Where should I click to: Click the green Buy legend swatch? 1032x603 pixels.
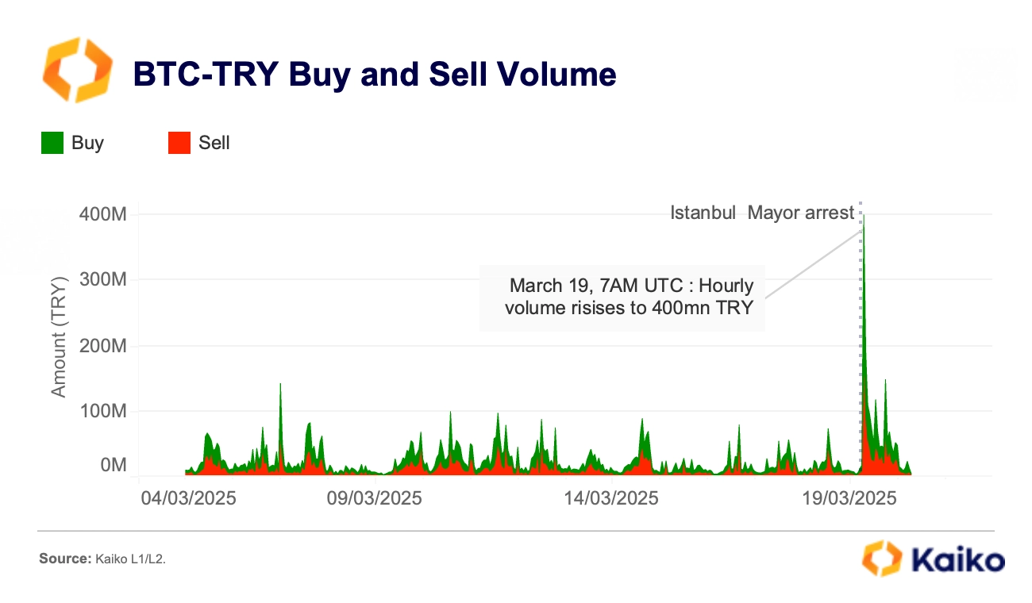(x=52, y=143)
